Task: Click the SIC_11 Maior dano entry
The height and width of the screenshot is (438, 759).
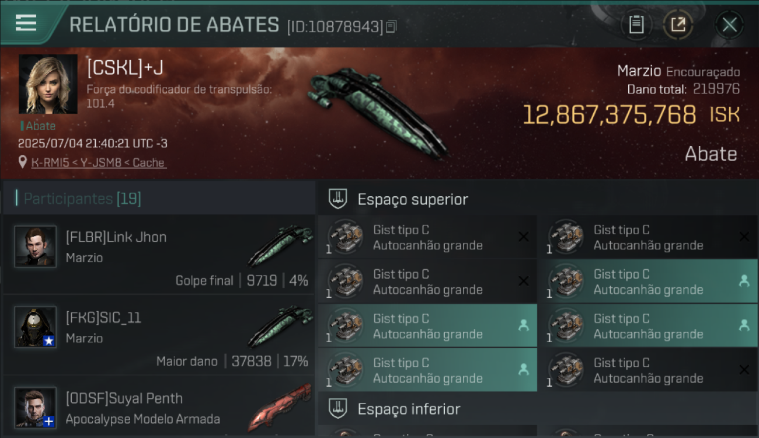Action: (159, 335)
